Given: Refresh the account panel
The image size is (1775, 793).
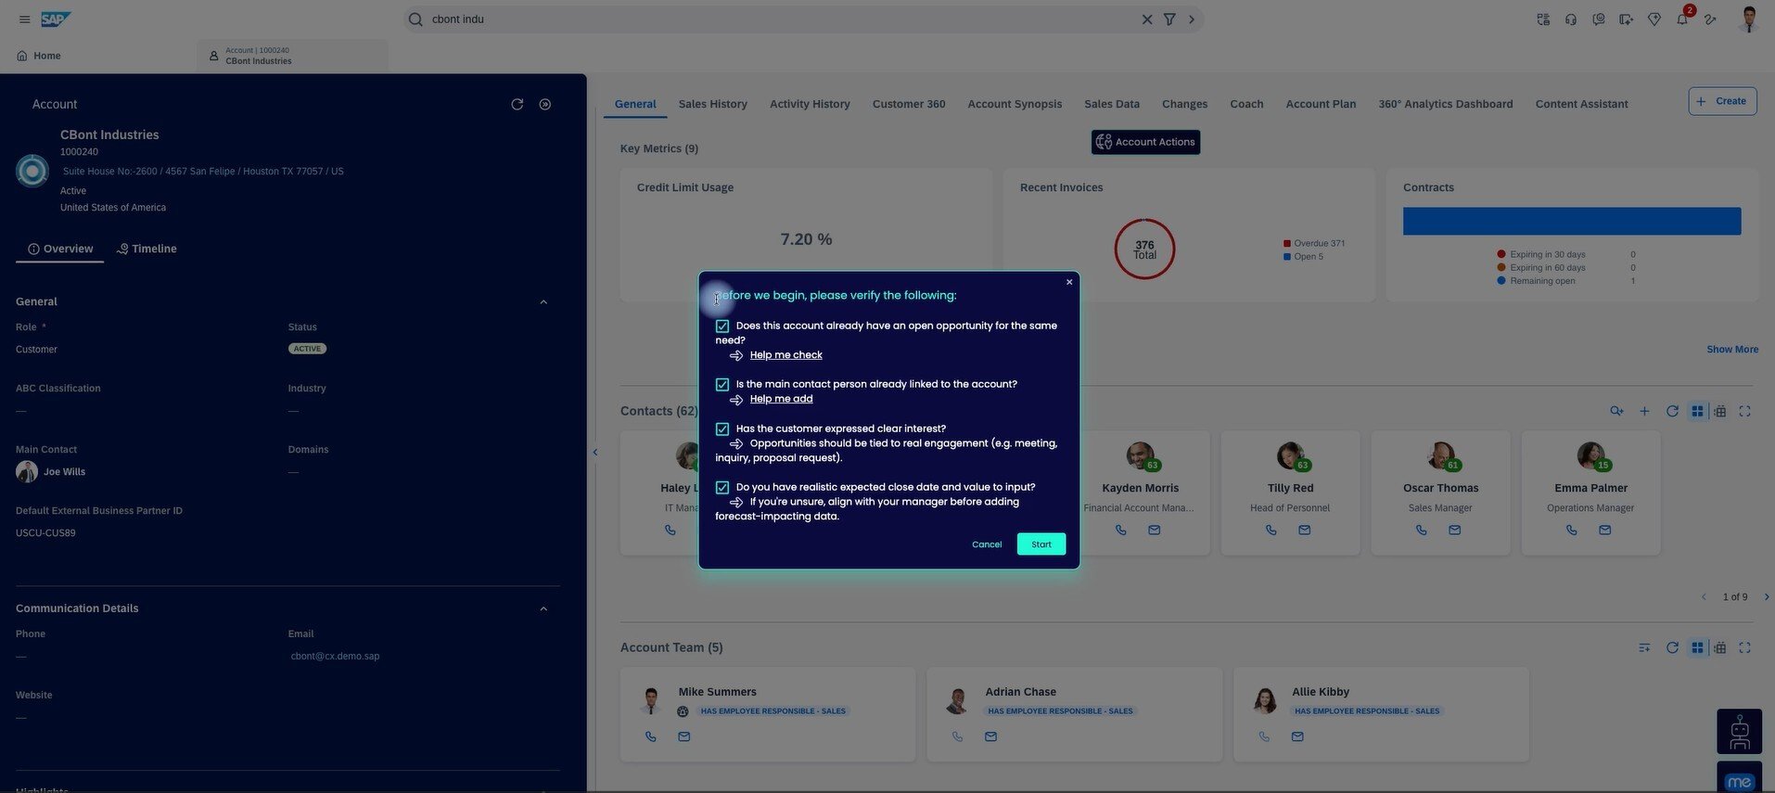Looking at the screenshot, I should [x=517, y=105].
